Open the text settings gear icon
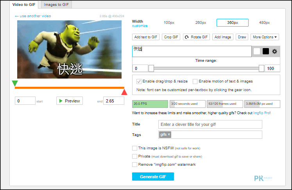Screen dimensions: 292x190 [x=274, y=52]
